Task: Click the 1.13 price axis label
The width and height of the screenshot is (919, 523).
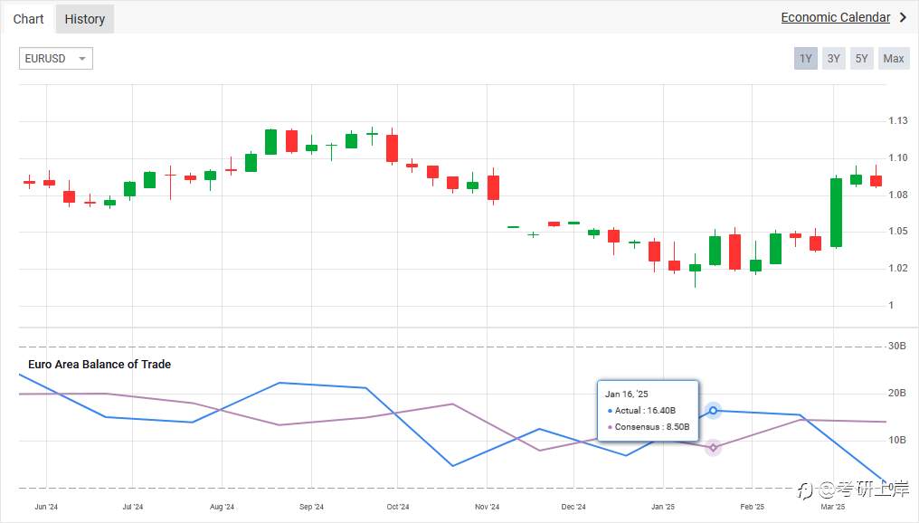Action: pyautogui.click(x=898, y=120)
